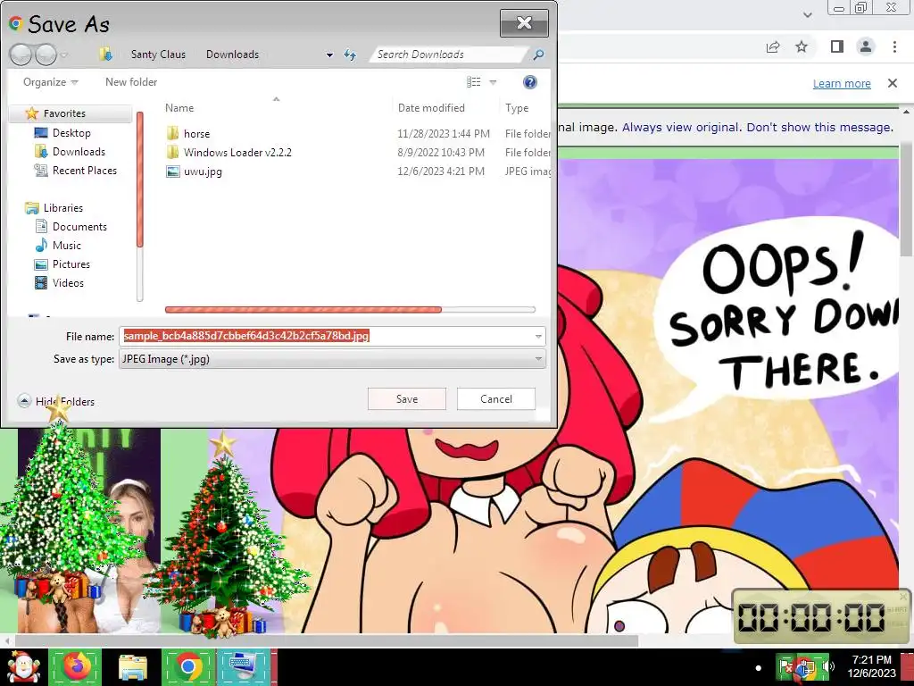Viewport: 914px width, 686px height.
Task: Open the view options dropdown arrow
Action: coord(493,82)
